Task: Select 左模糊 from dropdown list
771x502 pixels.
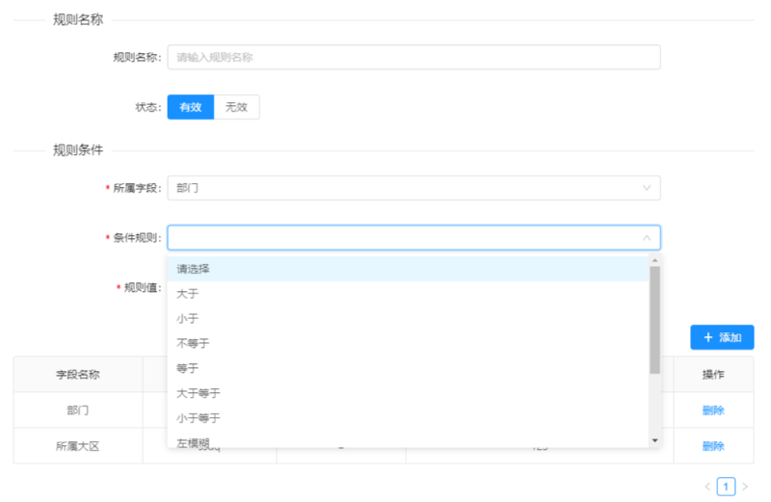Action: point(408,439)
